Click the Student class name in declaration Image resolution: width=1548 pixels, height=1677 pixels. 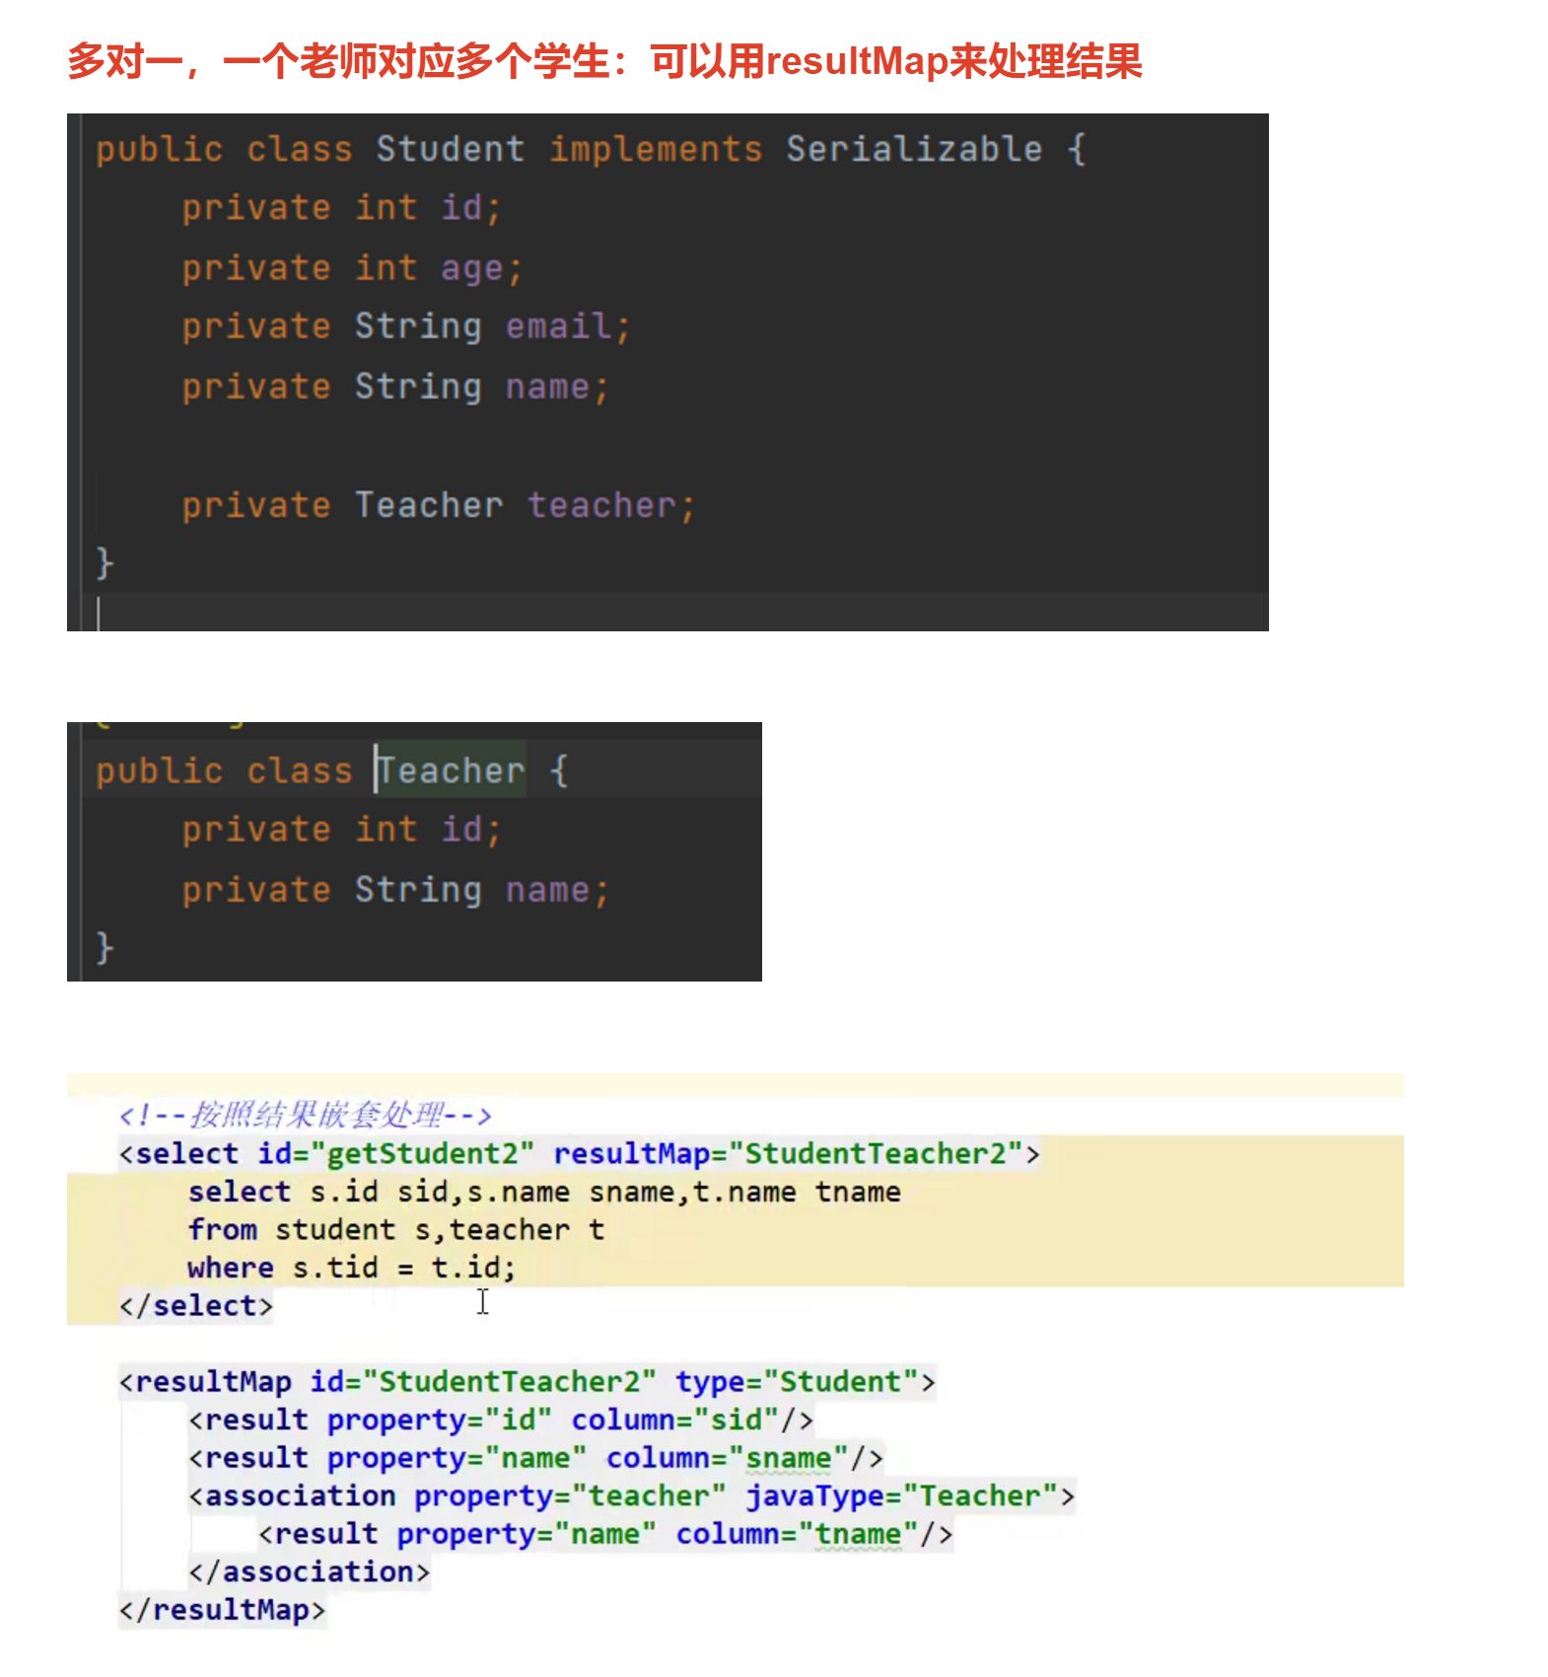(450, 149)
